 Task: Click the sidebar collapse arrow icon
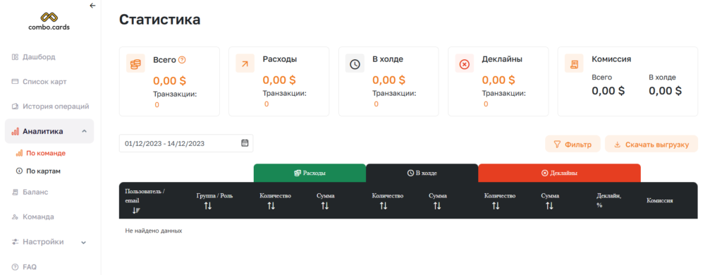(92, 6)
